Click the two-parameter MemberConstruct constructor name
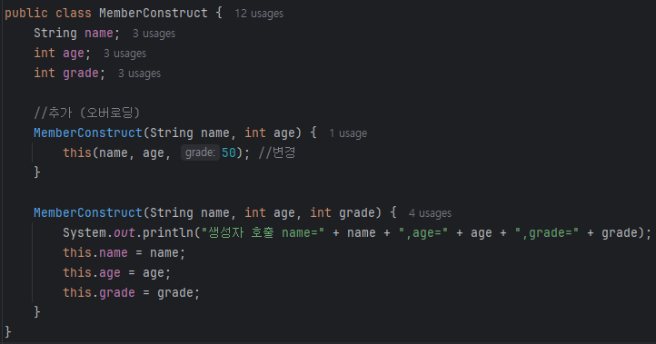Image resolution: width=656 pixels, height=344 pixels. coord(88,133)
